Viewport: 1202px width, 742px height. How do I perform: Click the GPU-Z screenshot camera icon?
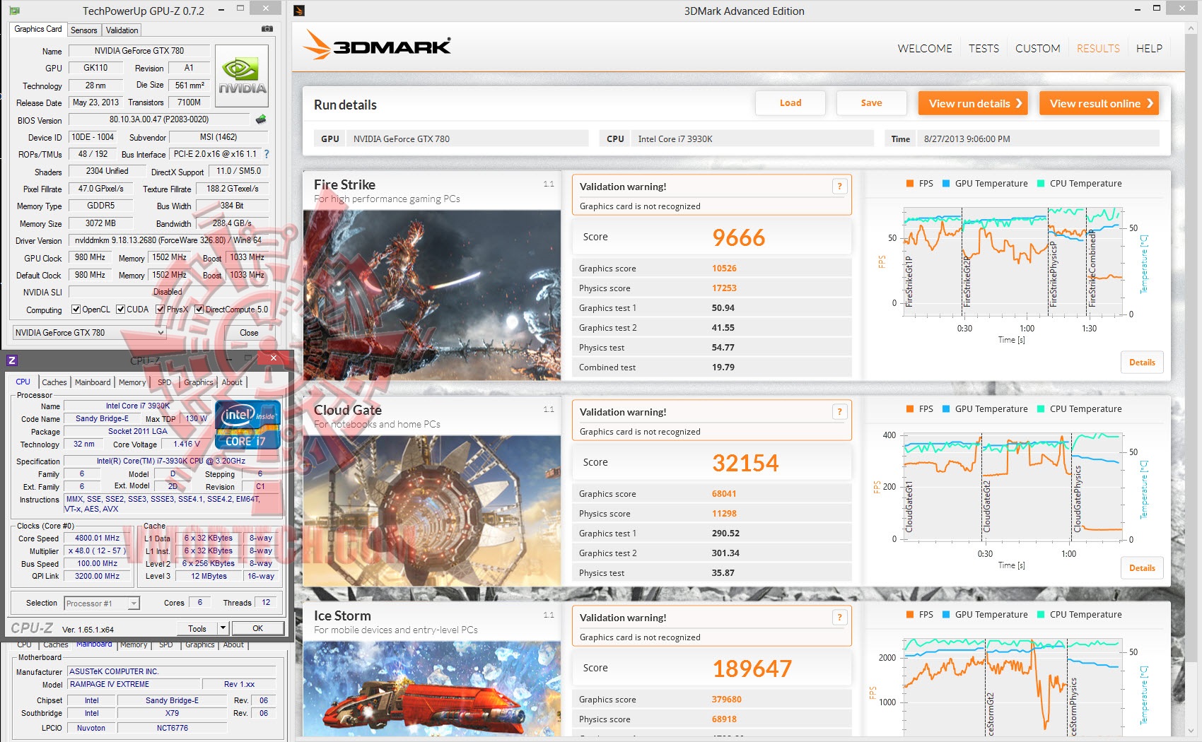[267, 29]
